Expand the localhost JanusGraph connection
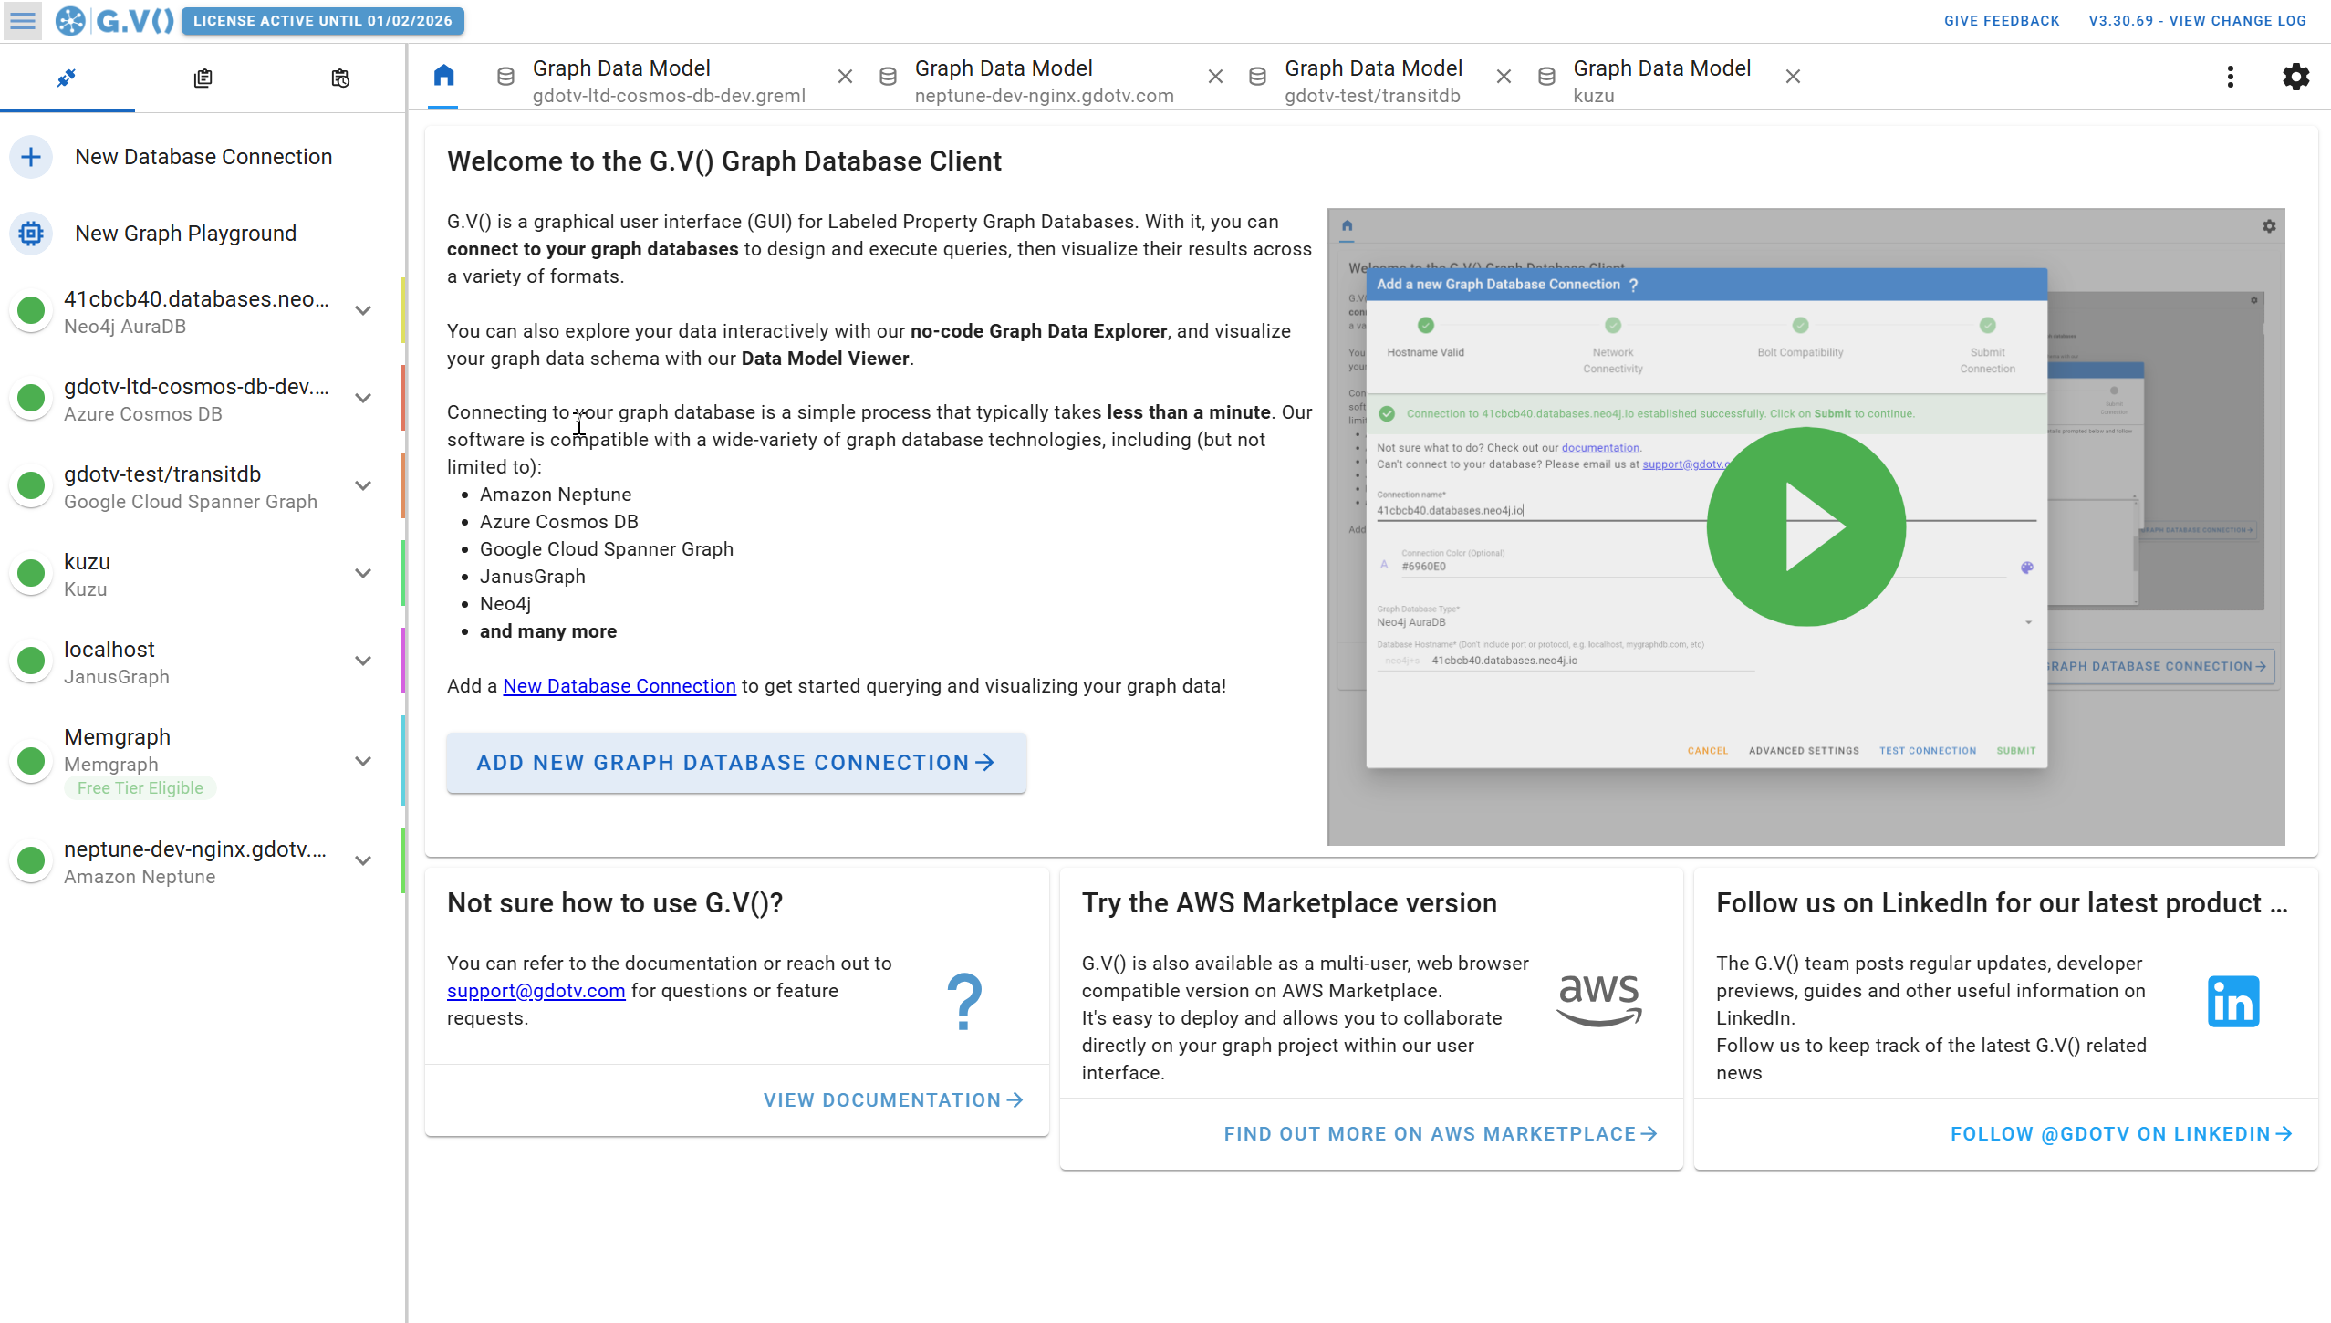The width and height of the screenshot is (2331, 1323). pos(363,661)
